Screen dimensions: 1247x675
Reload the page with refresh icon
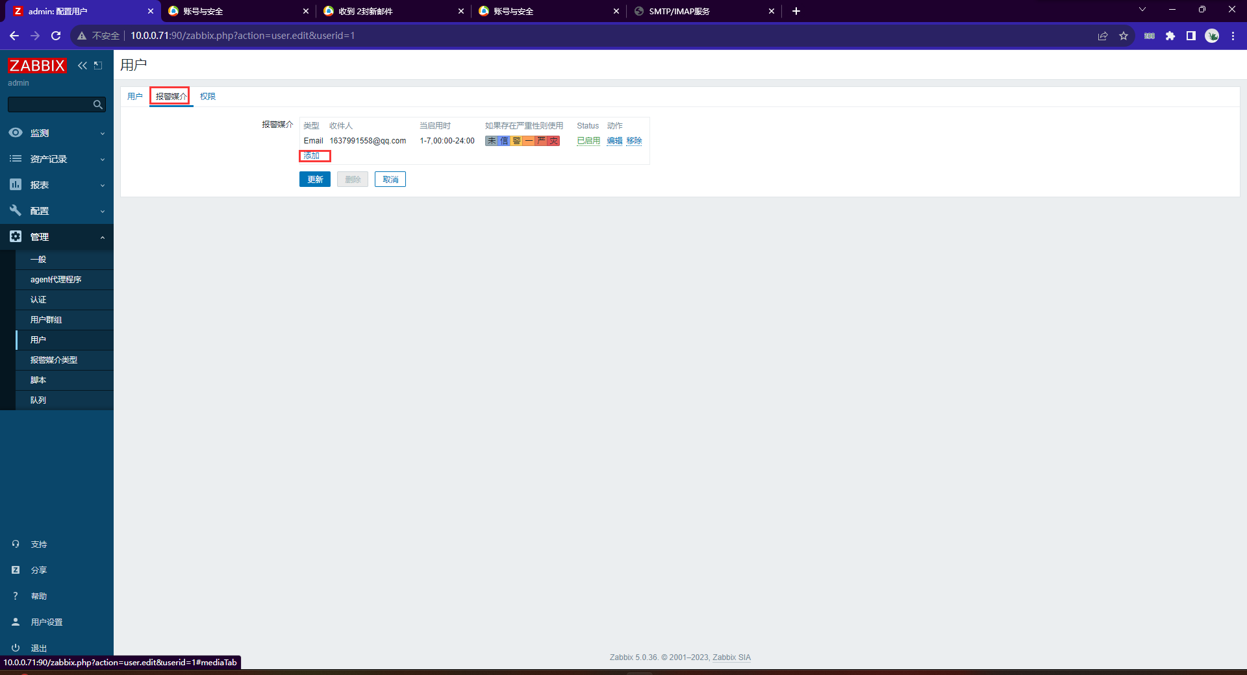(56, 36)
